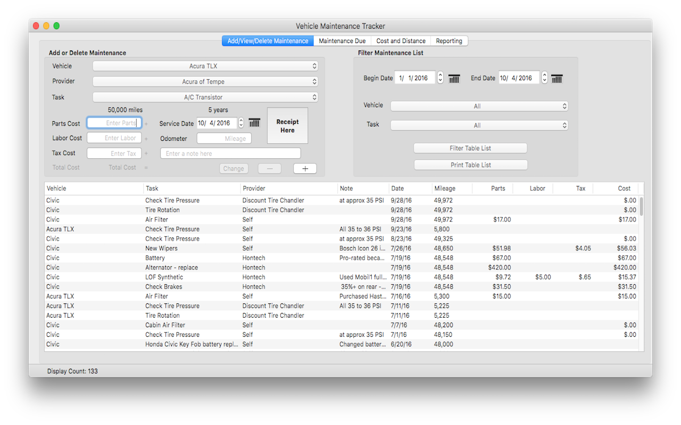Click the minus button to delete maintenance record
The image size is (681, 425).
point(269,168)
